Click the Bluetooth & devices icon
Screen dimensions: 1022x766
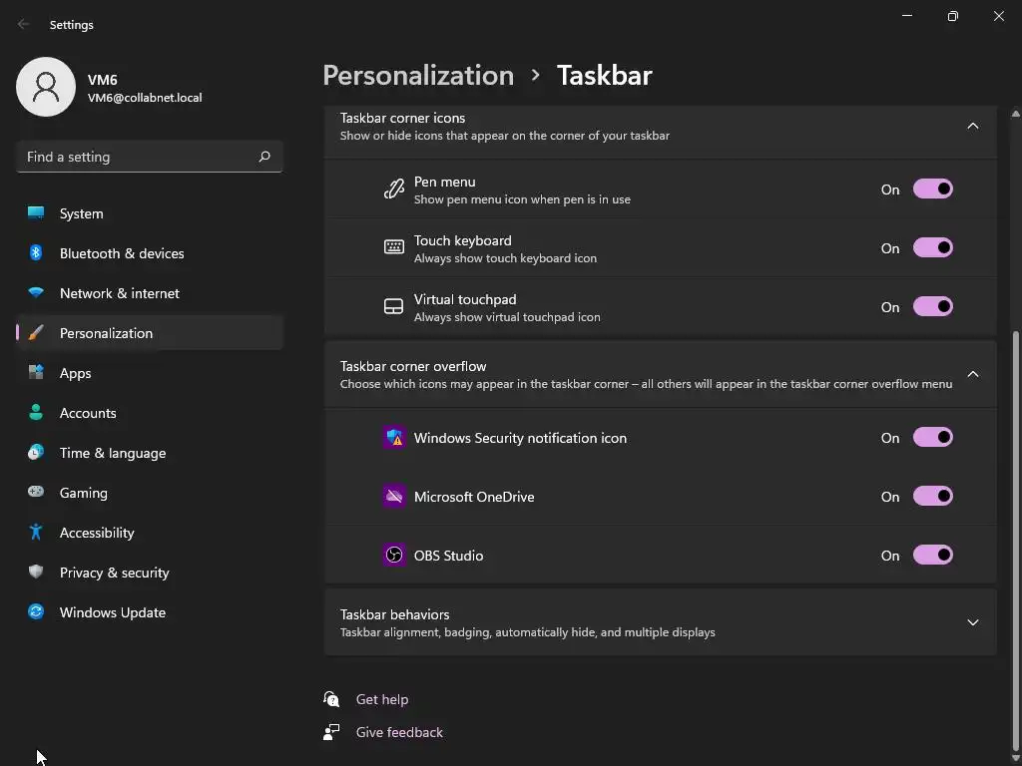click(x=36, y=253)
